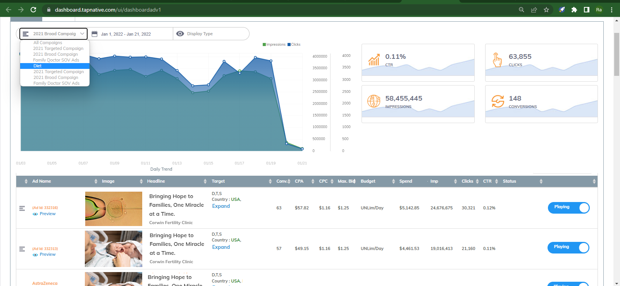Preview the ad with Id 332316
The width and height of the screenshot is (620, 286).
[44, 214]
